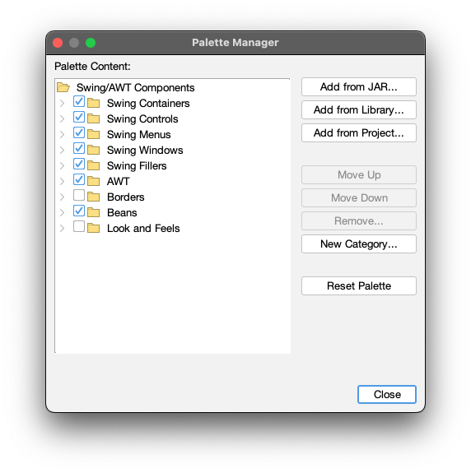This screenshot has width=471, height=473.
Task: Click the Reset Palette button
Action: point(359,286)
